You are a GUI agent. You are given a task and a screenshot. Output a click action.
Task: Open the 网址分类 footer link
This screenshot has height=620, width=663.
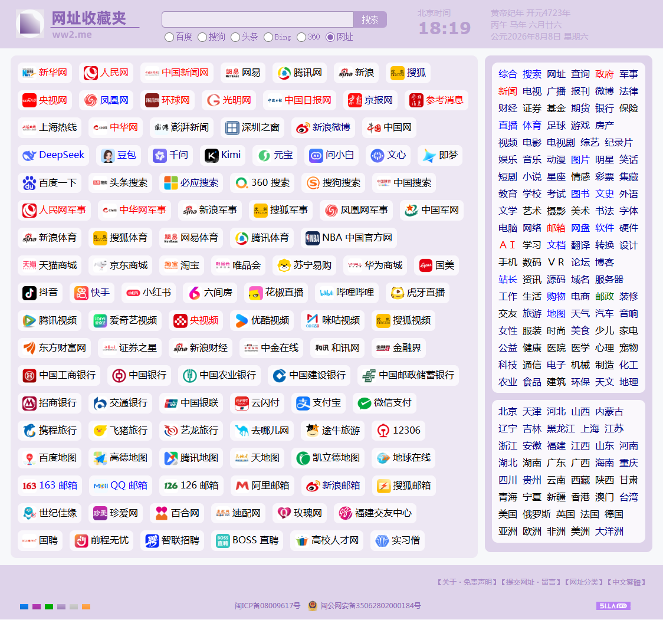584,582
